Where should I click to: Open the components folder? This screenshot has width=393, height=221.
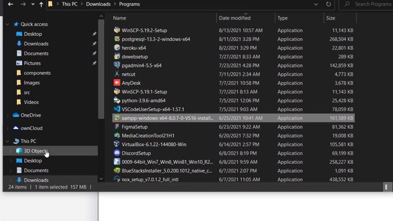(x=37, y=73)
